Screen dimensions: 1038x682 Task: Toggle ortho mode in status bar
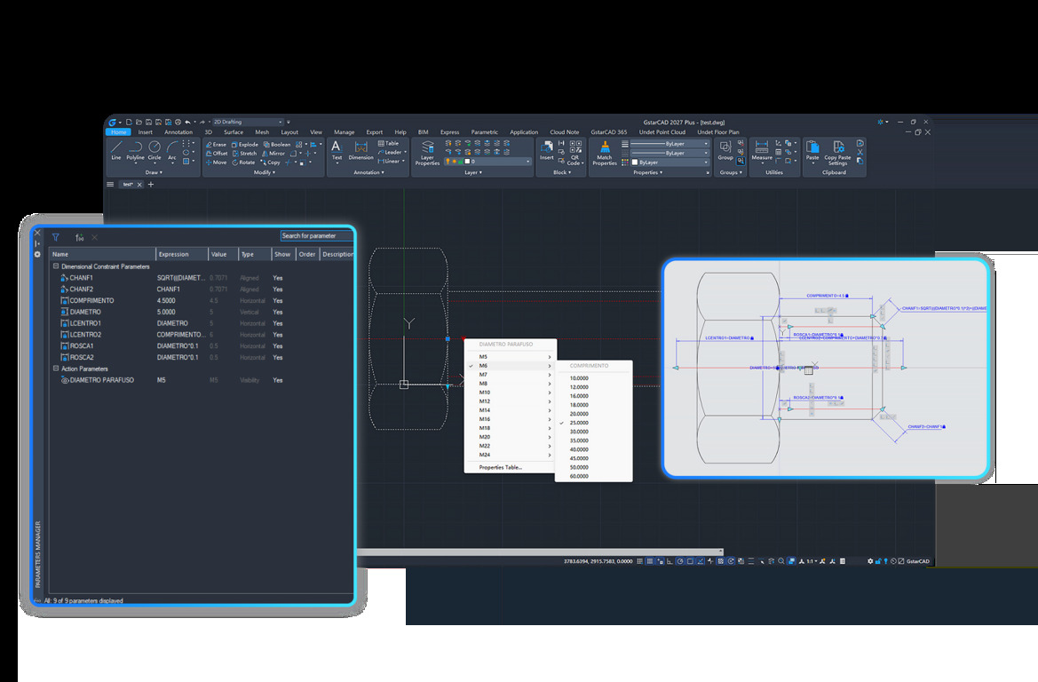(x=670, y=561)
